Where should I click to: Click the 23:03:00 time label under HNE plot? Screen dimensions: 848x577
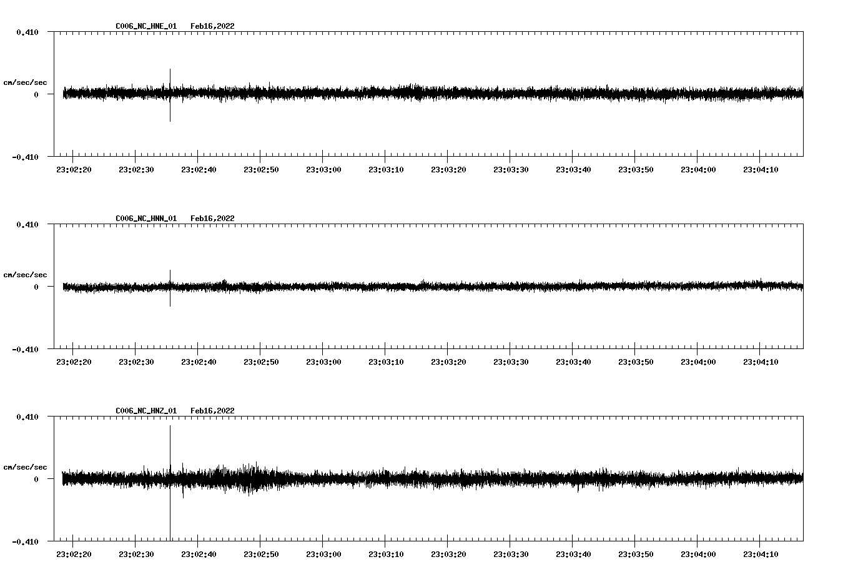pyautogui.click(x=323, y=170)
